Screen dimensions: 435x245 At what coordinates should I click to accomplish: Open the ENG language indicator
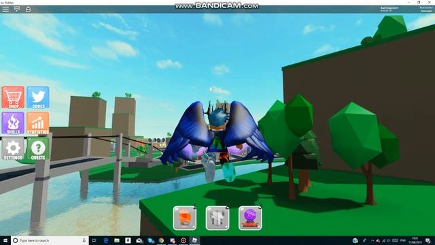tap(403, 240)
